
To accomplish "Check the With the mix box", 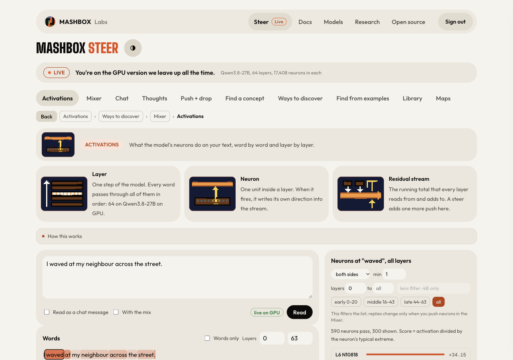I will pyautogui.click(x=116, y=312).
